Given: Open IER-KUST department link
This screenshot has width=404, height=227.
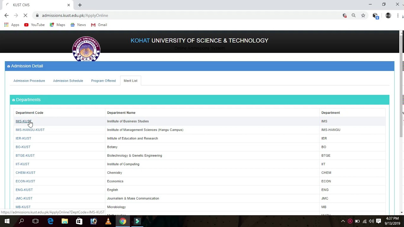Looking at the screenshot, I should pos(23,138).
